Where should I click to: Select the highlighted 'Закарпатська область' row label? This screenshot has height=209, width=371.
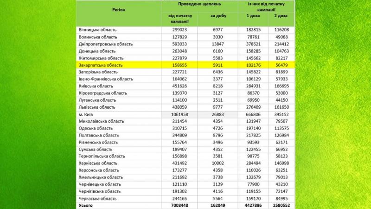pyautogui.click(x=101, y=65)
